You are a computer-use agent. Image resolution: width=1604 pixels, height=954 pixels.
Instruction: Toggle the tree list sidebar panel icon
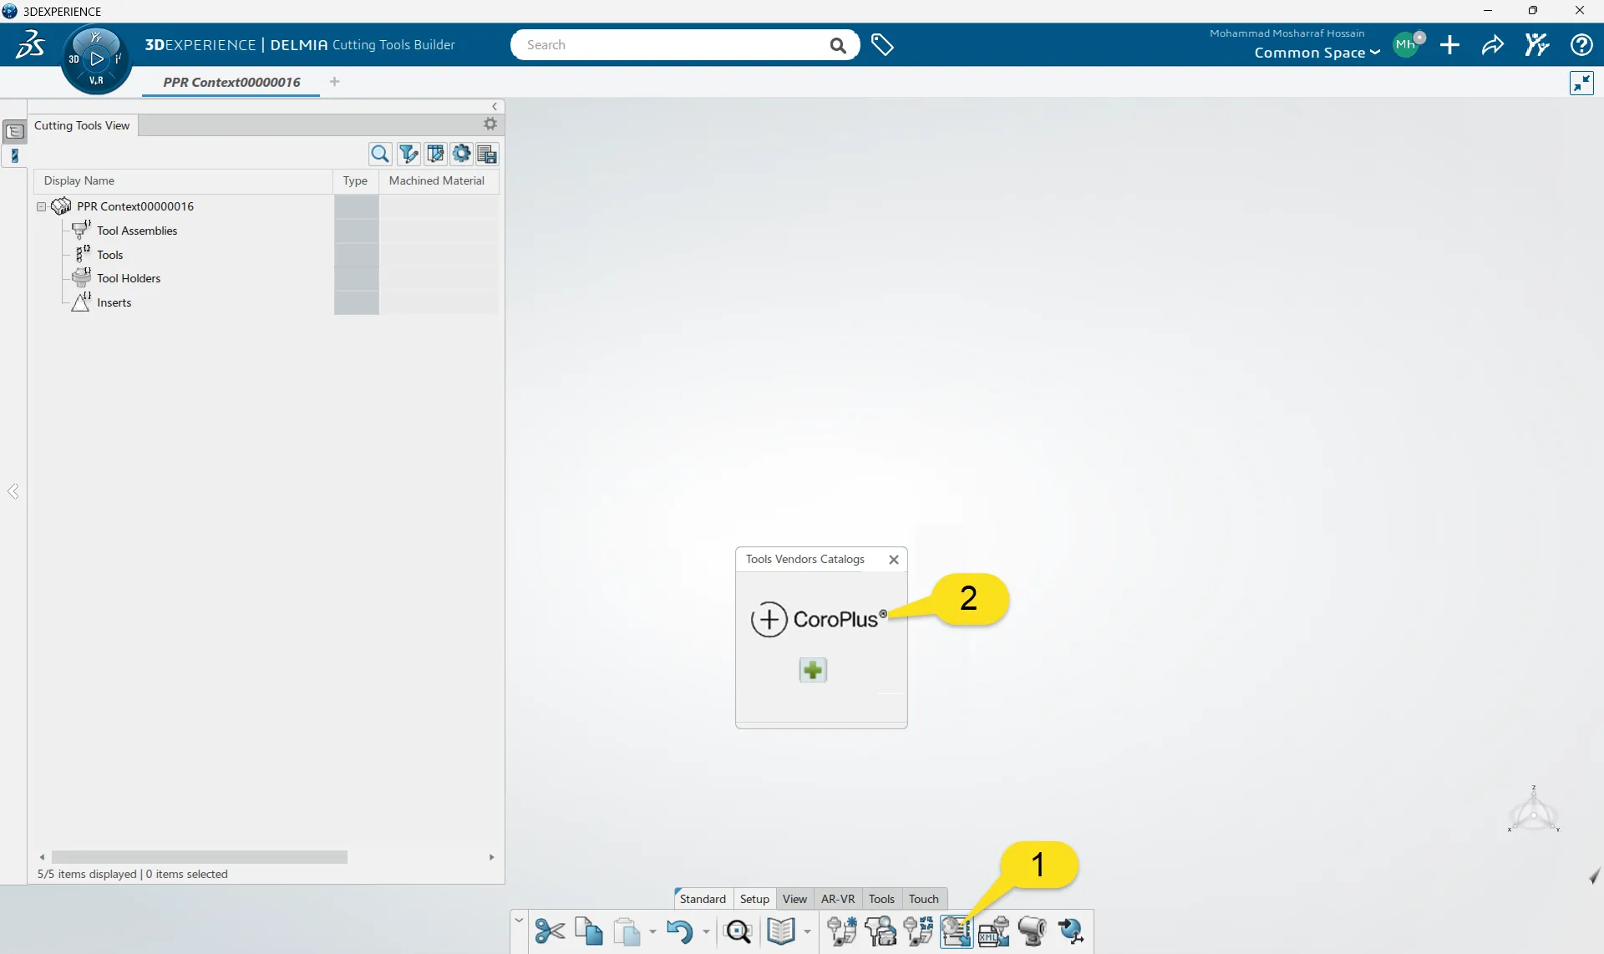coord(14,131)
